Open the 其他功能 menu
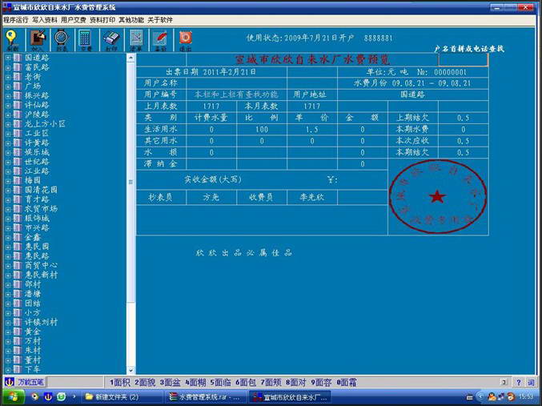This screenshot has height=406, width=542. [131, 20]
